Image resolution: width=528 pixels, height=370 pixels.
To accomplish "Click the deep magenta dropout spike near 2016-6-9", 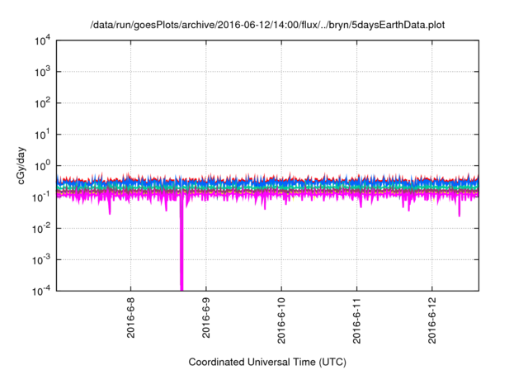I will tap(181, 243).
